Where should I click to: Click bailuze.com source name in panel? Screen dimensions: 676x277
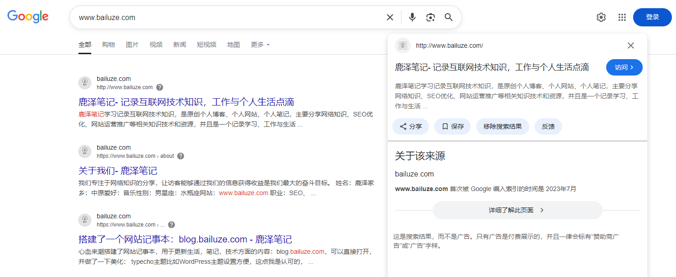(414, 174)
